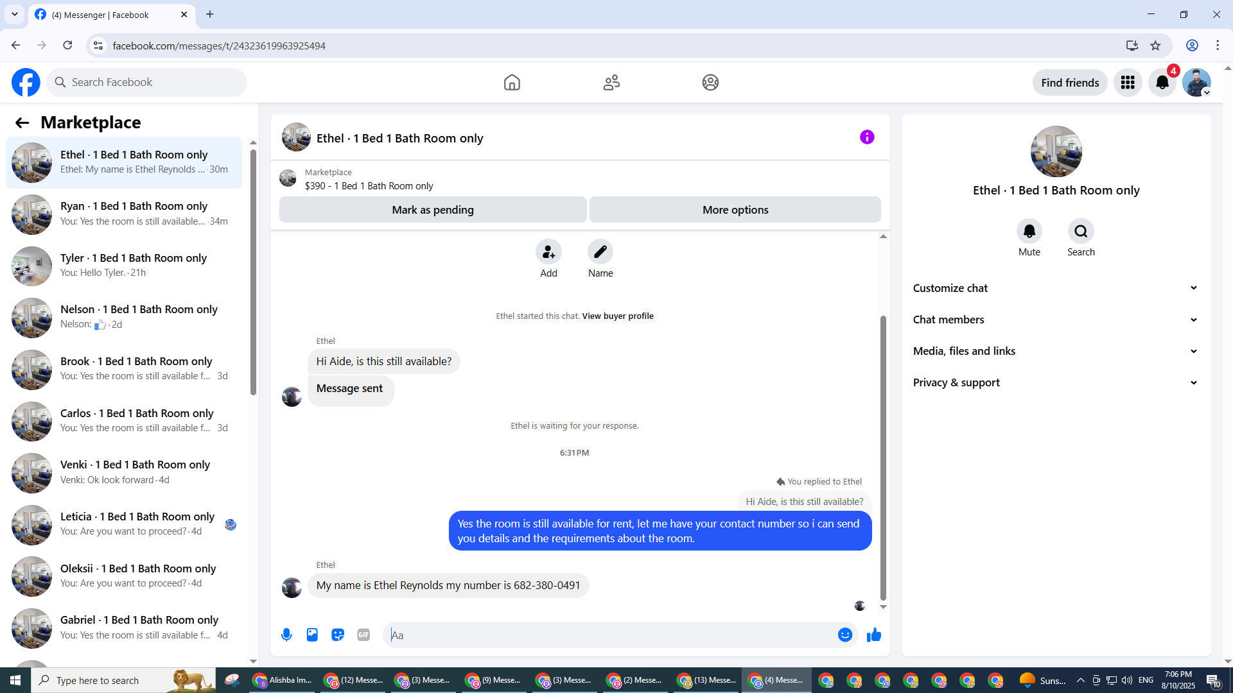
Task: Click Mark as pending button
Action: pyautogui.click(x=433, y=210)
